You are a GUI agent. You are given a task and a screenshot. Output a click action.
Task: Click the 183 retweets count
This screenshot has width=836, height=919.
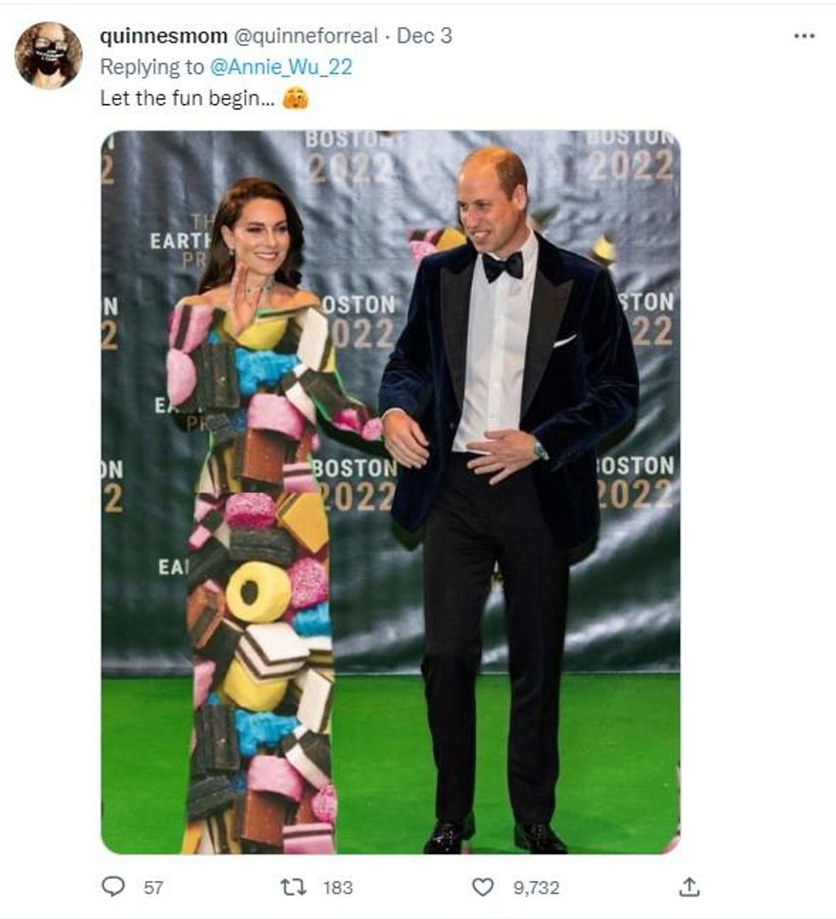(x=338, y=887)
